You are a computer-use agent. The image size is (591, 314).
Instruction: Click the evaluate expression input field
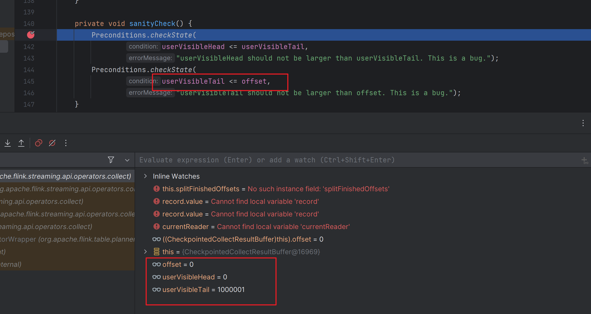357,160
